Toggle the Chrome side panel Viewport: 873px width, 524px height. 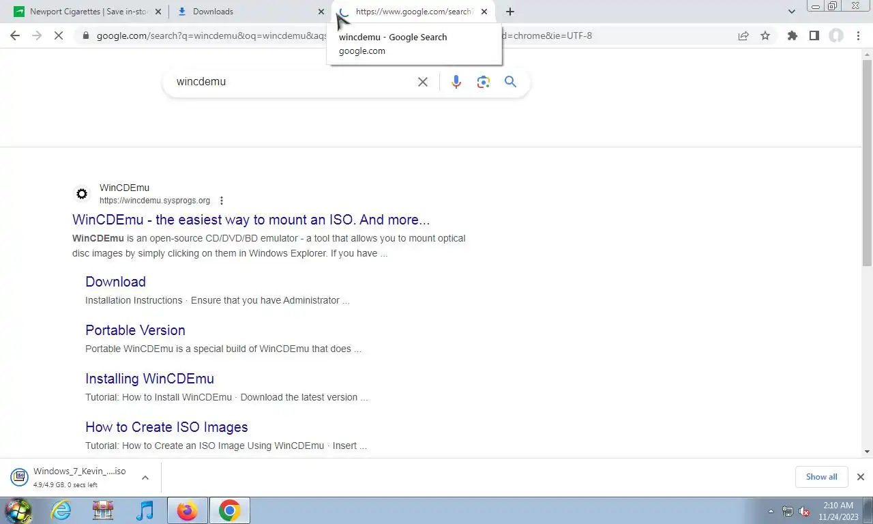pyautogui.click(x=814, y=35)
